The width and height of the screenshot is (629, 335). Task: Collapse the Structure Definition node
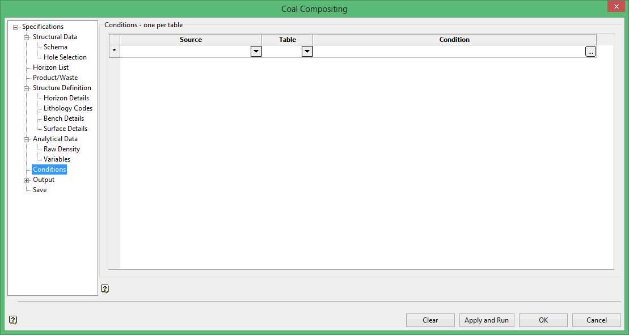click(x=27, y=88)
